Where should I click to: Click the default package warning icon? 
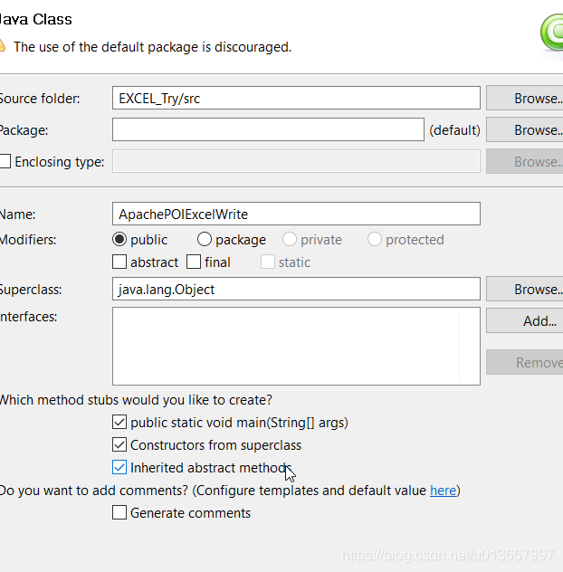tap(2, 46)
